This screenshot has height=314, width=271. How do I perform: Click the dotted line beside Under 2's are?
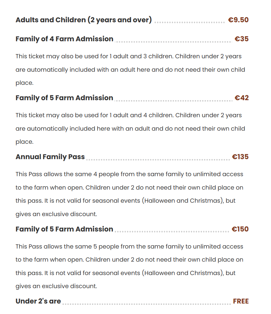[147, 304]
